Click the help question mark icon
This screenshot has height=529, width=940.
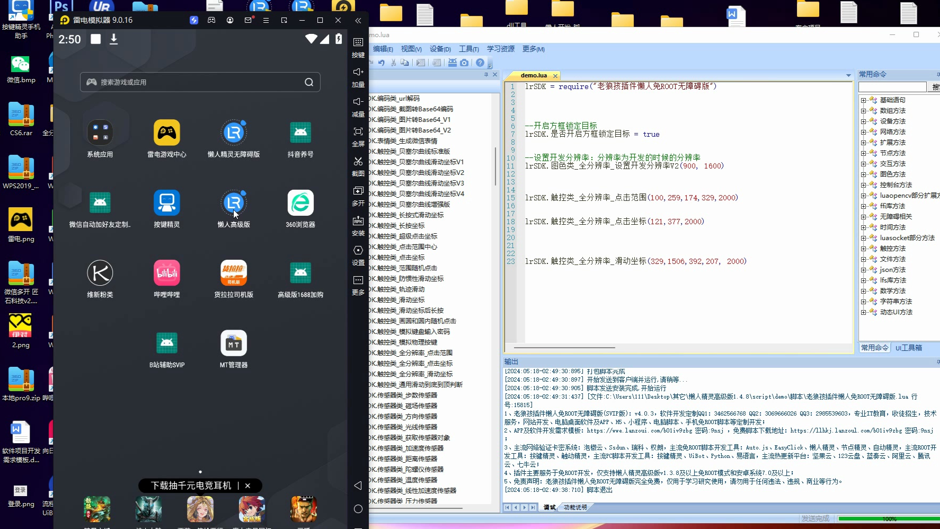click(480, 63)
